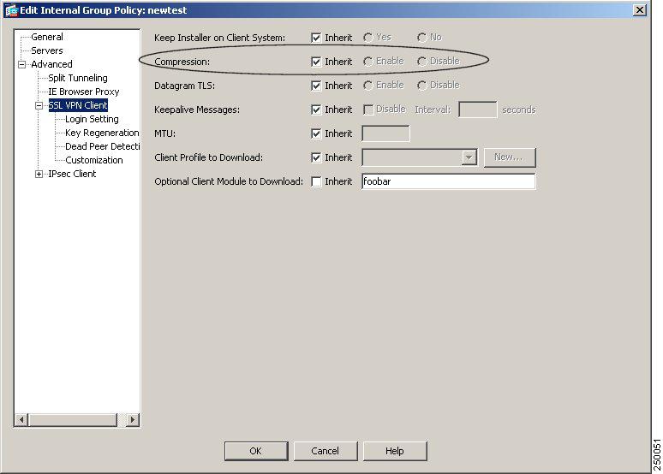Click Cancel to discard changes
Image resolution: width=663 pixels, height=474 pixels.
pos(326,451)
